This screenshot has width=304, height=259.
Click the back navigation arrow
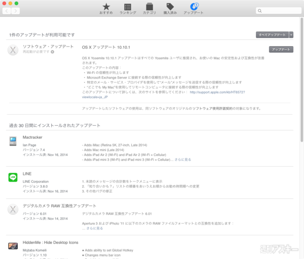[7, 11]
